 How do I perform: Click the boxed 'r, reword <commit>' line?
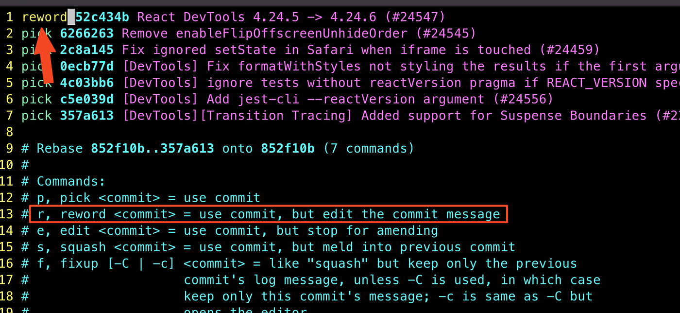click(x=269, y=214)
